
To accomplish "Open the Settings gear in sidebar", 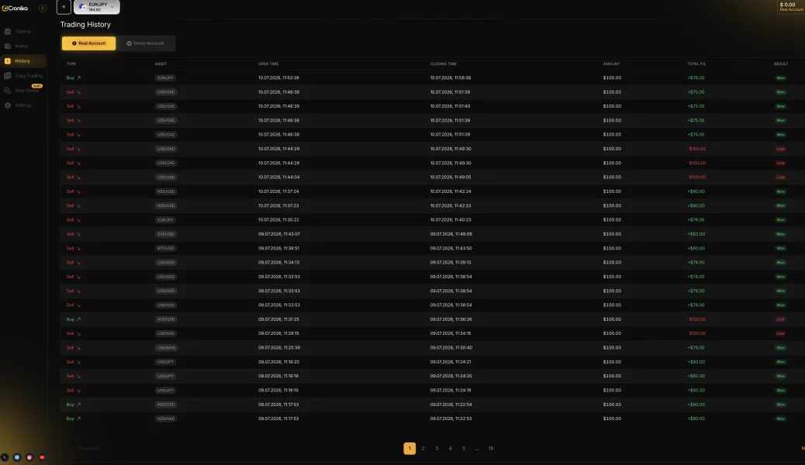I will 8,105.
